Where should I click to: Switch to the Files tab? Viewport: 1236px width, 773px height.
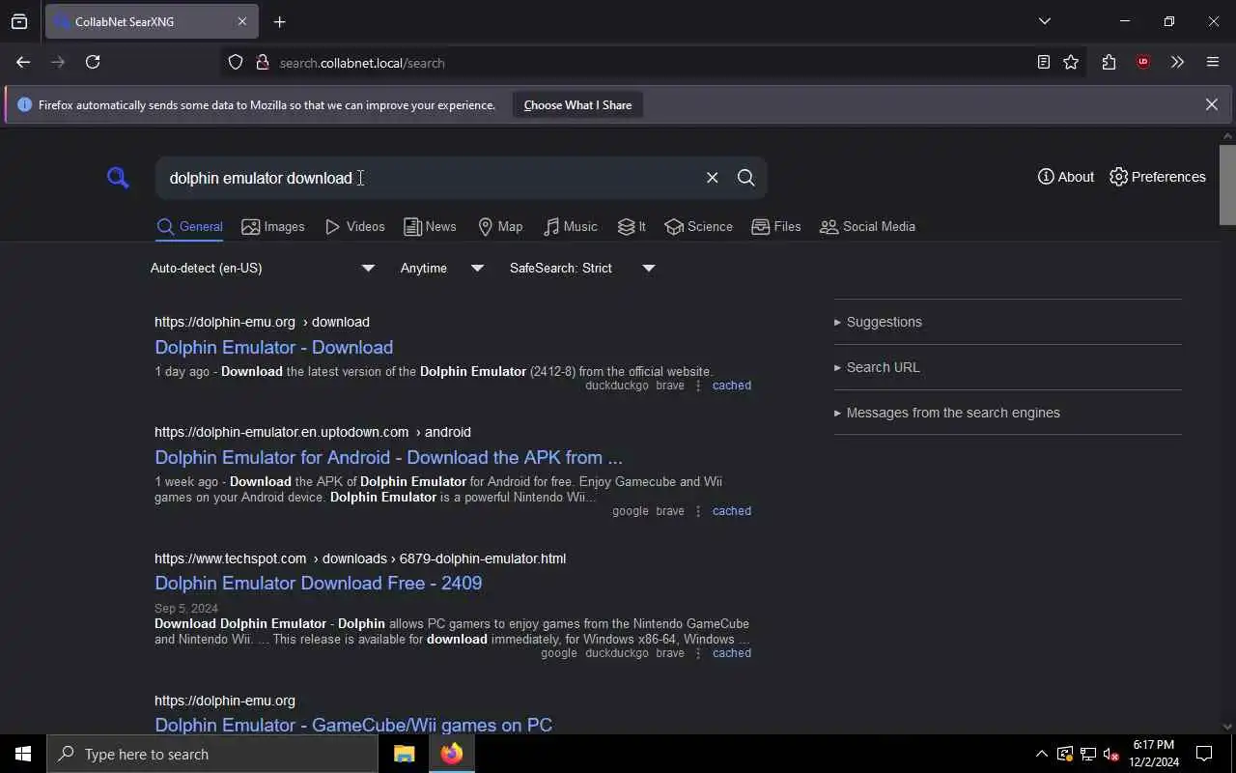pos(776,227)
